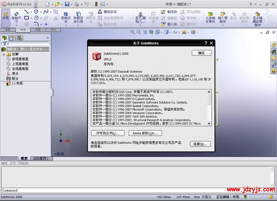Select the Sketch Fillet tool

point(36,24)
